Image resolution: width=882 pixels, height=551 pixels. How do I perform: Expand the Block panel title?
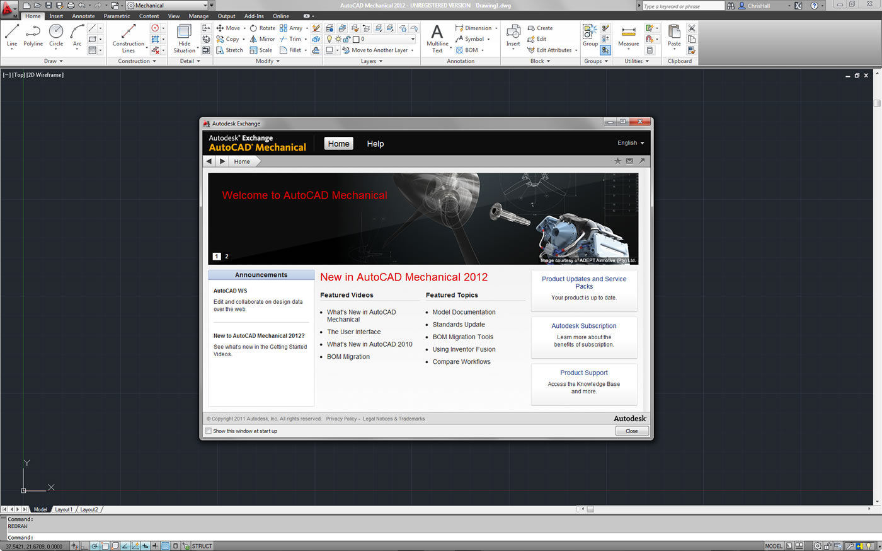pyautogui.click(x=540, y=61)
